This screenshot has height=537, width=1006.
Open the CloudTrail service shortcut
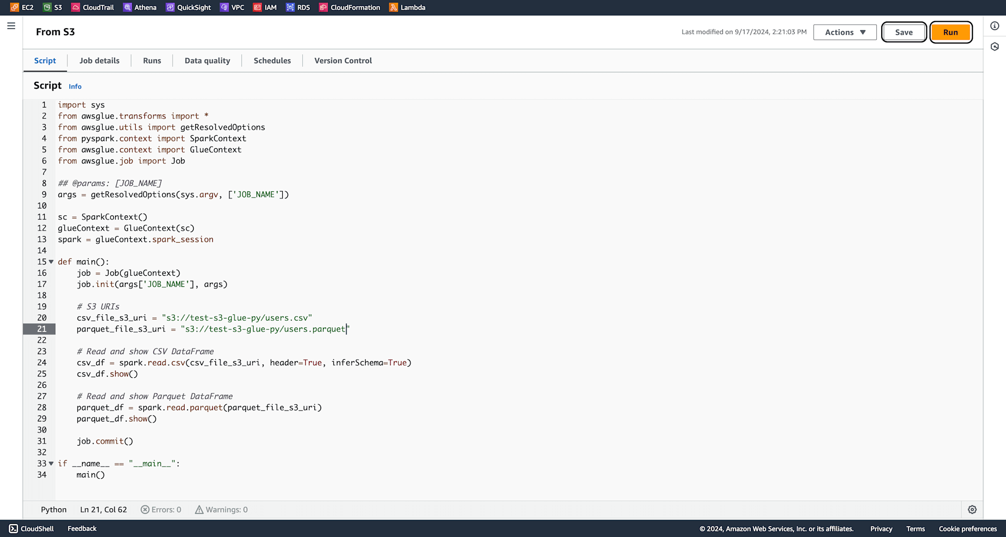click(x=93, y=8)
